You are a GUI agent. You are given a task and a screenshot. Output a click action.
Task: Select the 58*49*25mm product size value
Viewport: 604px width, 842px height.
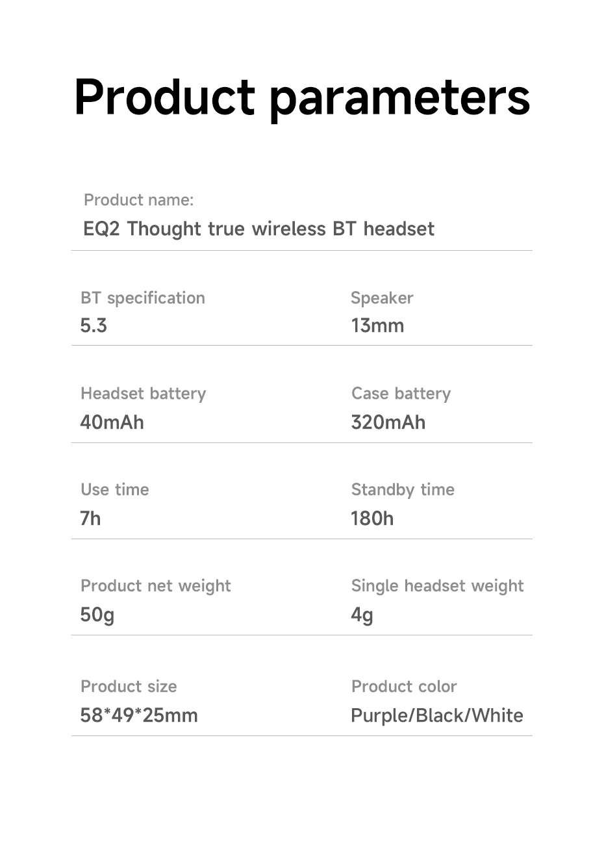138,715
